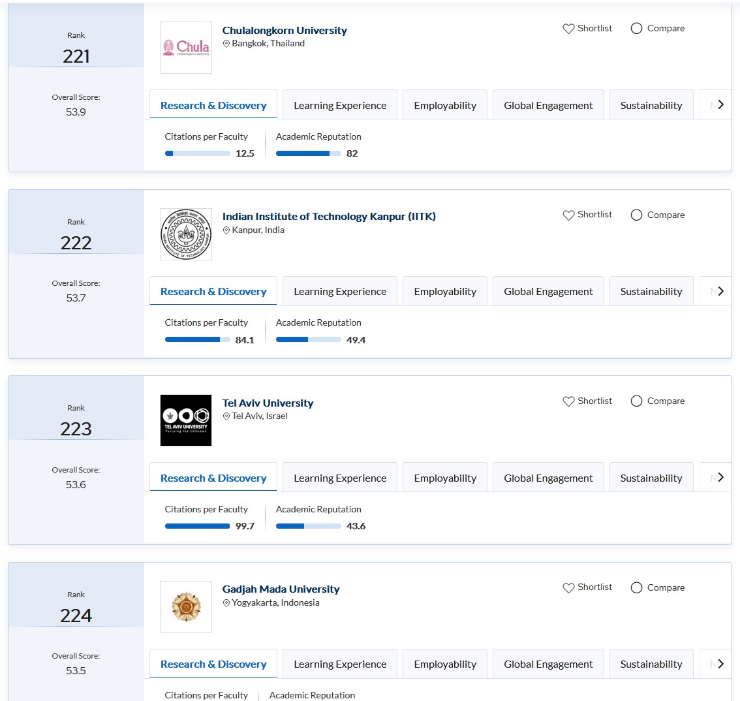This screenshot has height=701, width=740.
Task: Click heart icon for IIT Kanpur
Action: point(568,215)
